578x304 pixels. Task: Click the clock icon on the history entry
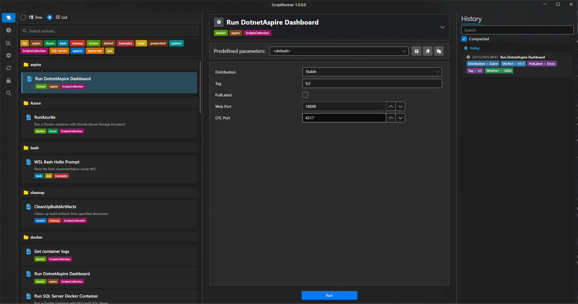pos(468,57)
